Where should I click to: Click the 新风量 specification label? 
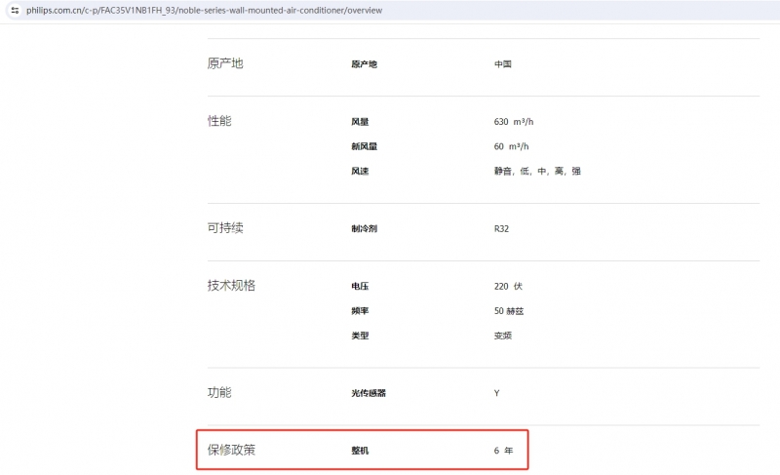[x=364, y=146]
